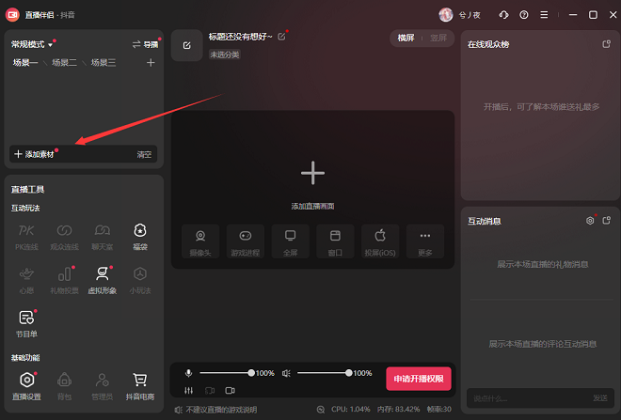
Task: Add 窗口 window capture source
Action: pyautogui.click(x=335, y=241)
